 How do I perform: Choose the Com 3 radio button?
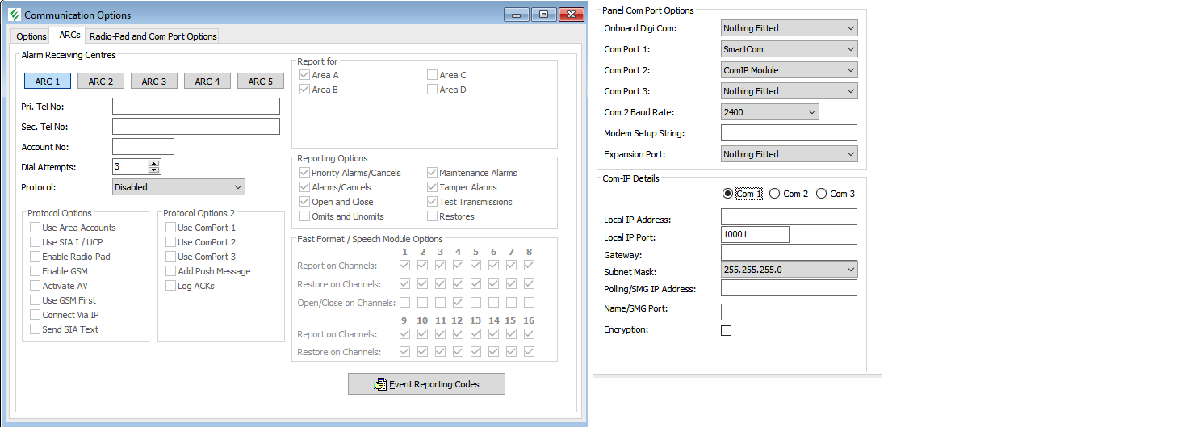coord(822,194)
